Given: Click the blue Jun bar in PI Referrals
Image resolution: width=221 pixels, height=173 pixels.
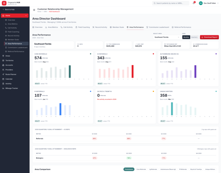Looking at the screenshot, I should pyautogui.click(x=60, y=109).
